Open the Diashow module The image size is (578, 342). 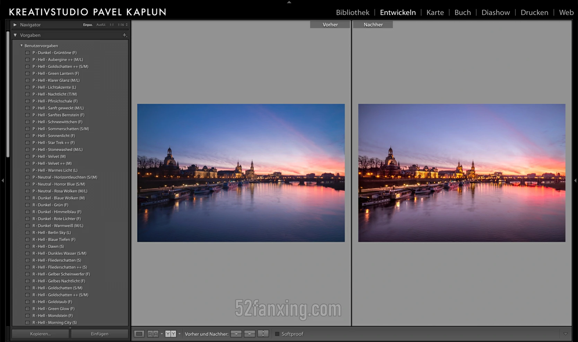click(496, 12)
